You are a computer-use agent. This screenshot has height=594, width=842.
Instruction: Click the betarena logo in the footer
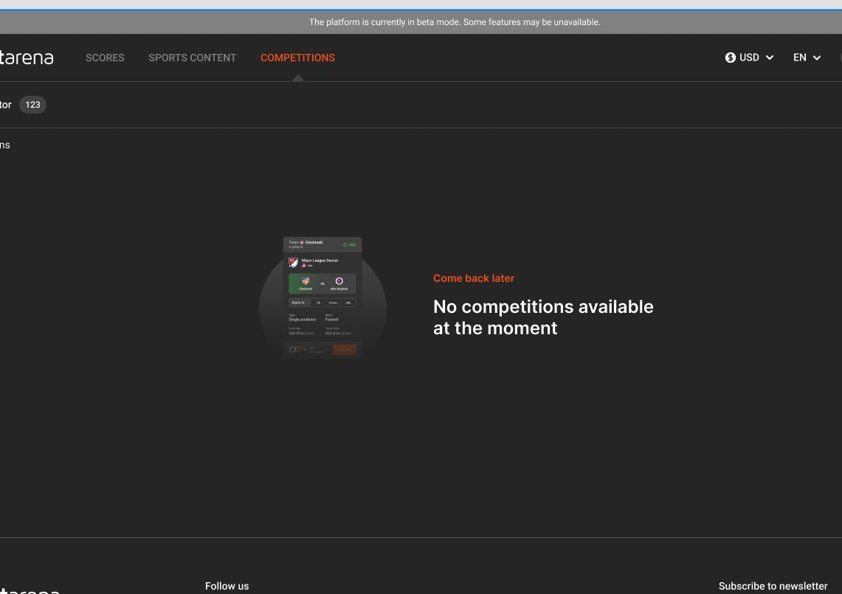(30, 590)
